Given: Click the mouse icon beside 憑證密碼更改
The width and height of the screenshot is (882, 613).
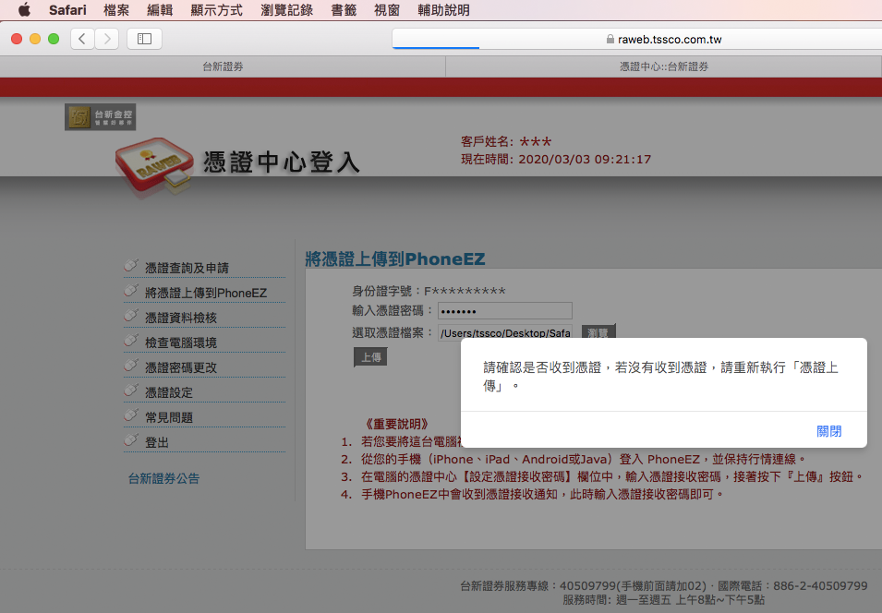Looking at the screenshot, I should click(131, 365).
